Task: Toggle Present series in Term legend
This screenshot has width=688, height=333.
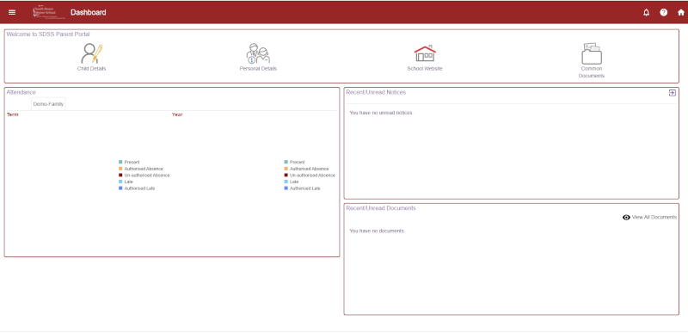Action: coord(129,163)
